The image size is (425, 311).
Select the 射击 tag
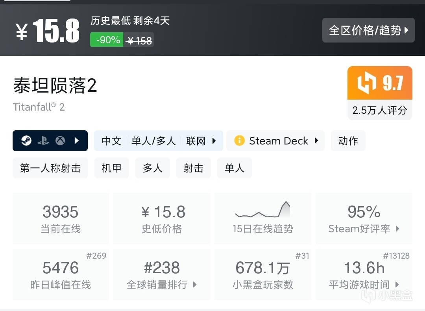(194, 168)
